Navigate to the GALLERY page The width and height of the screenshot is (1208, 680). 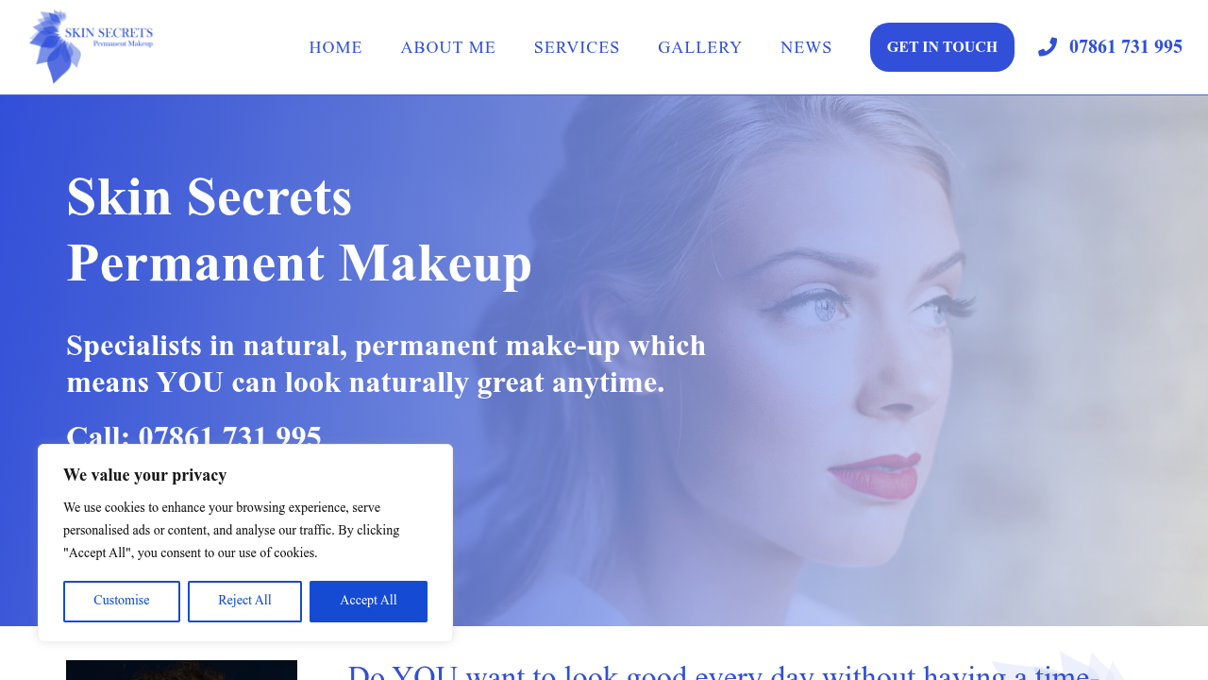click(x=699, y=47)
